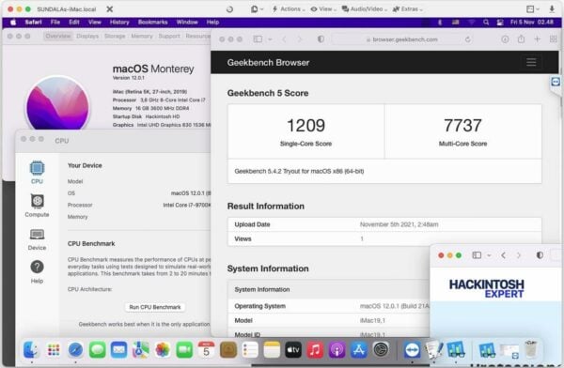Click the Geekbench Browser title link

pyautogui.click(x=268, y=63)
